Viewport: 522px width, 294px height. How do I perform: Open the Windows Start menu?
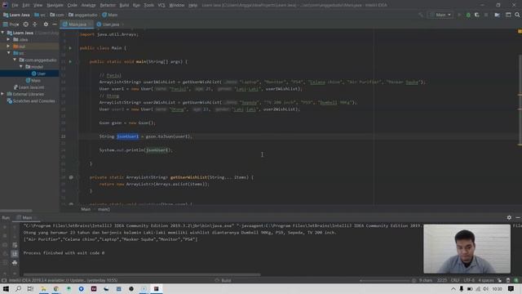point(6,288)
